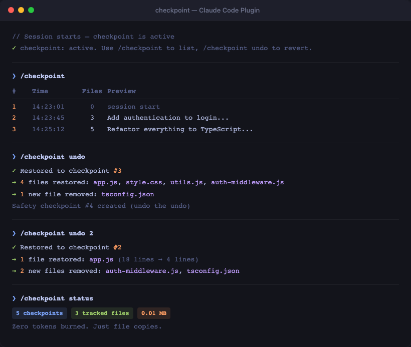Click the green checkmark before 'Restored to checkpoint #2'

(x=14, y=247)
